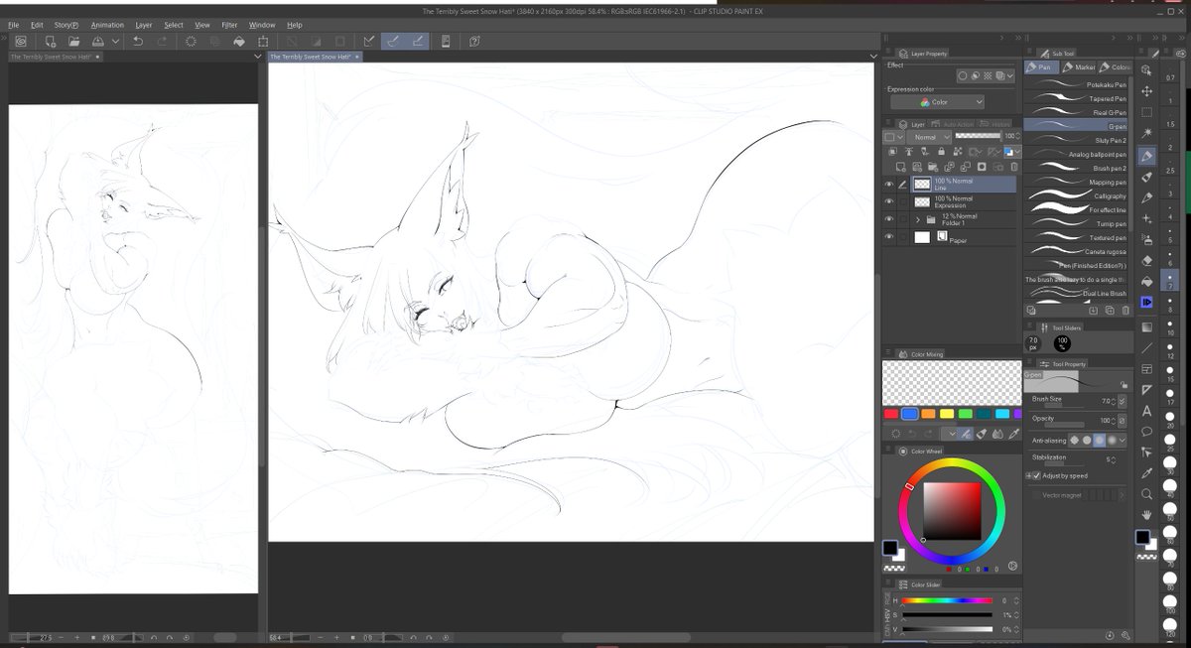The height and width of the screenshot is (648, 1191).
Task: Select the Zoom magnifier tool
Action: point(1146,494)
